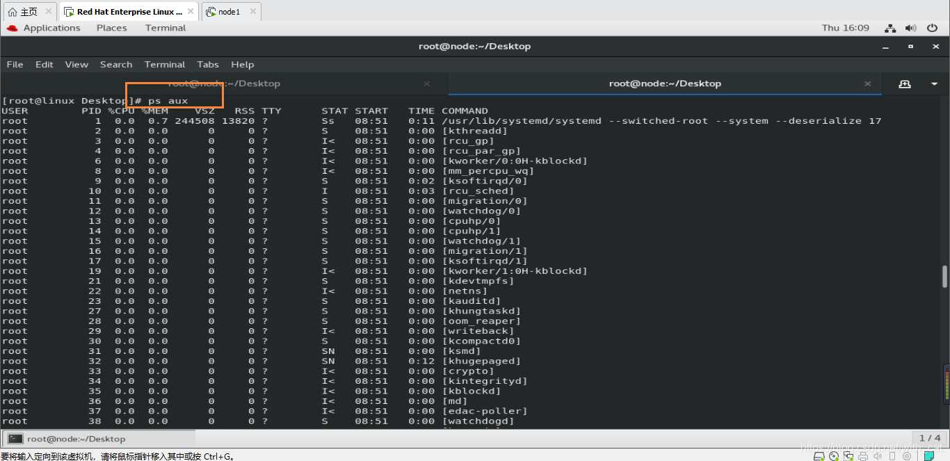Select the active right terminal tab
This screenshot has height=461, width=950.
point(665,83)
